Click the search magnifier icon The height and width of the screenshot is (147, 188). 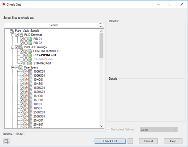(x=101, y=25)
